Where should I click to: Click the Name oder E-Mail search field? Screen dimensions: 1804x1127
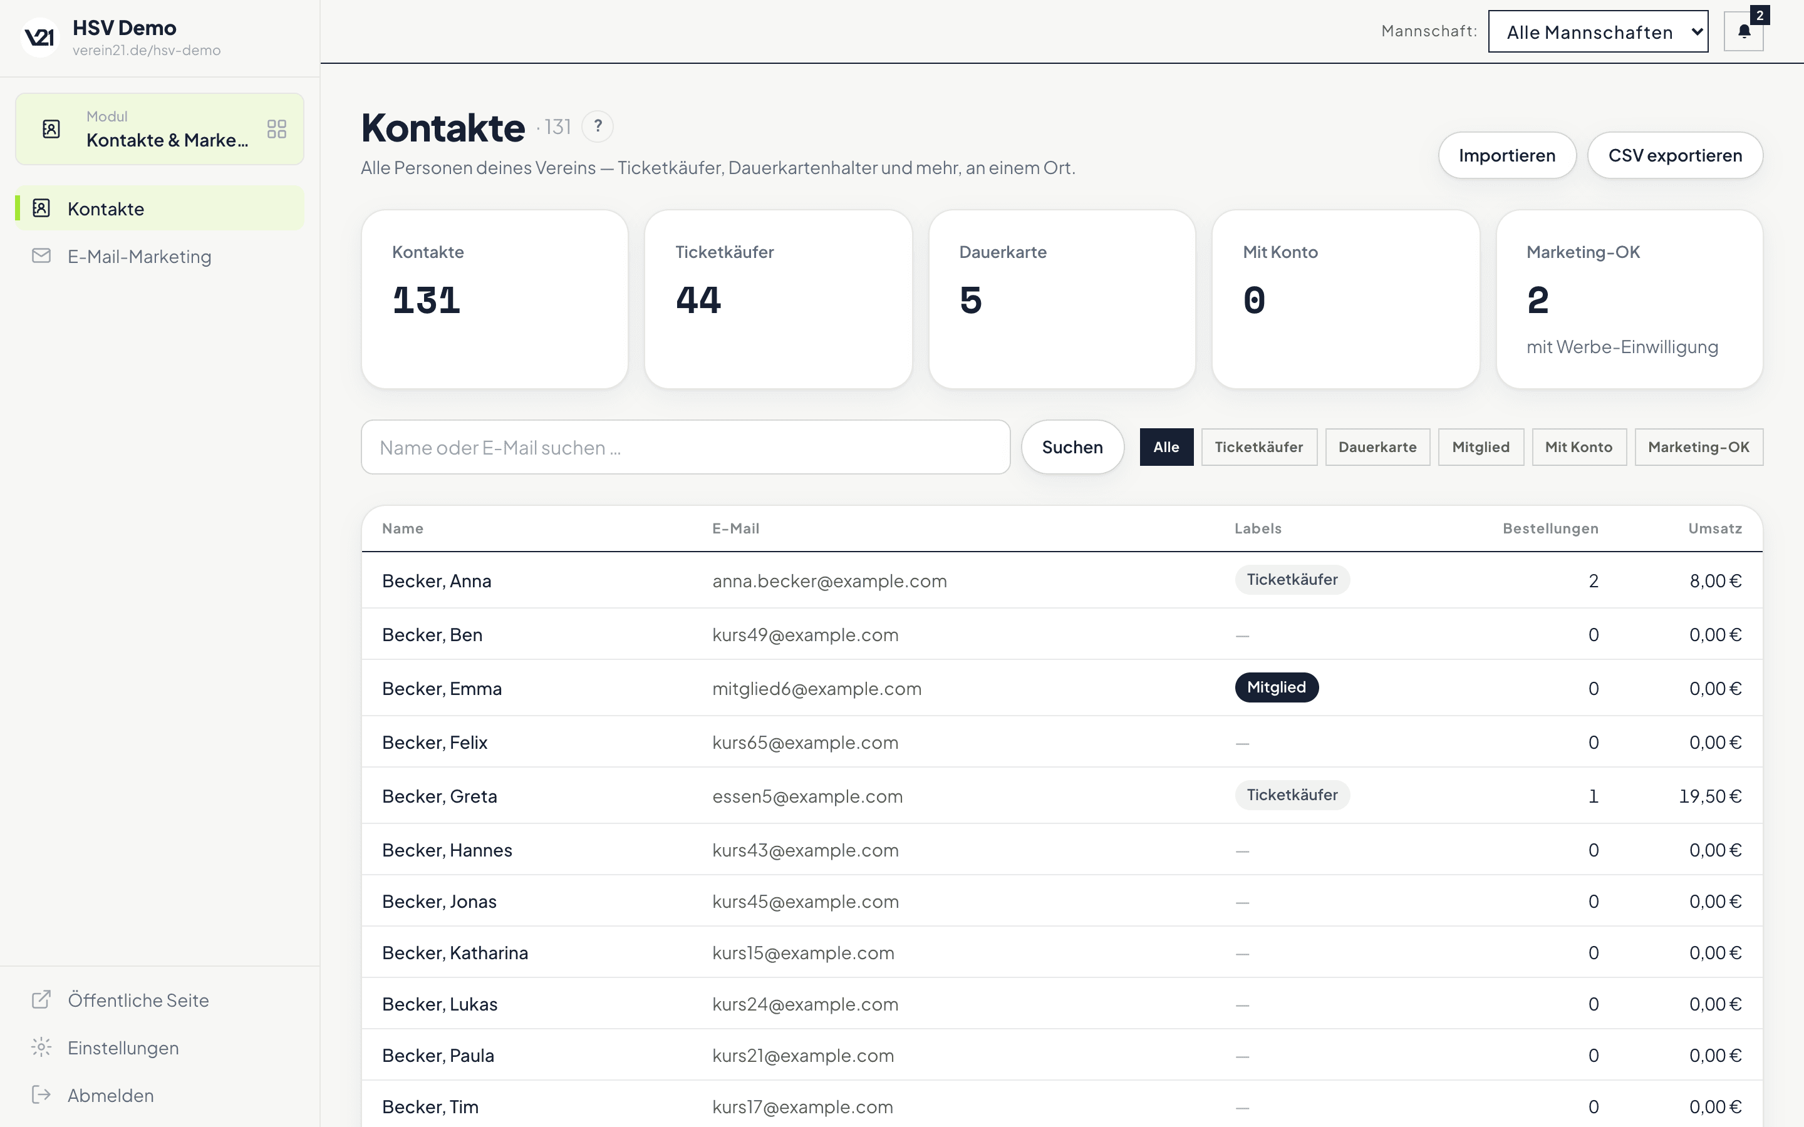686,447
